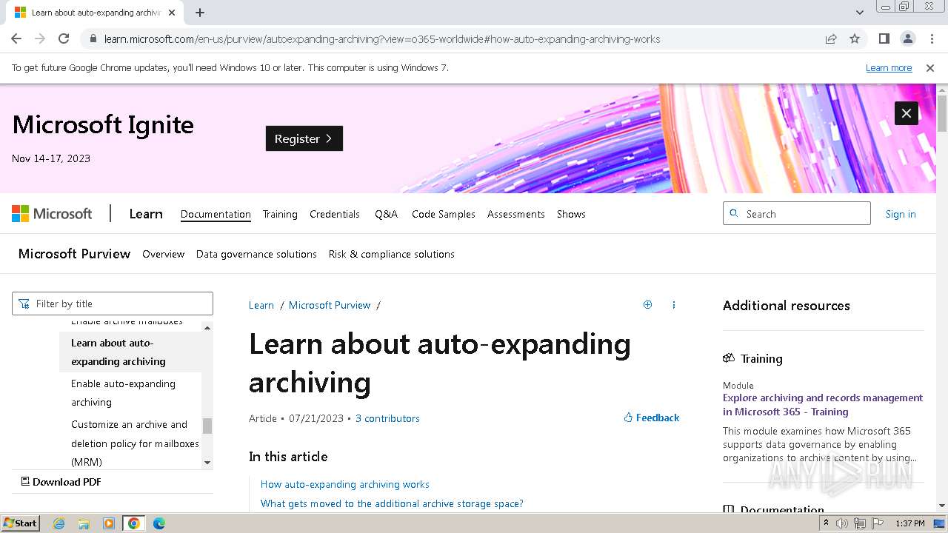Show hidden system tray icons
This screenshot has height=533, width=948.
tap(827, 523)
